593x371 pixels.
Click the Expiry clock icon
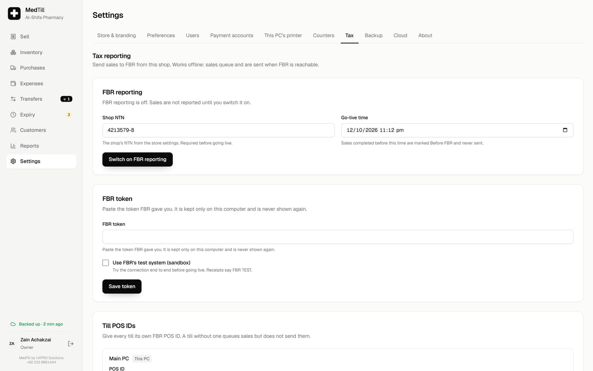tap(13, 115)
